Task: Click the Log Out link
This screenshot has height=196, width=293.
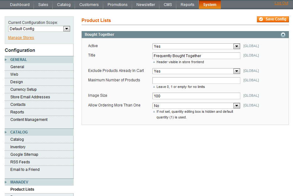Action: tap(281, 3)
